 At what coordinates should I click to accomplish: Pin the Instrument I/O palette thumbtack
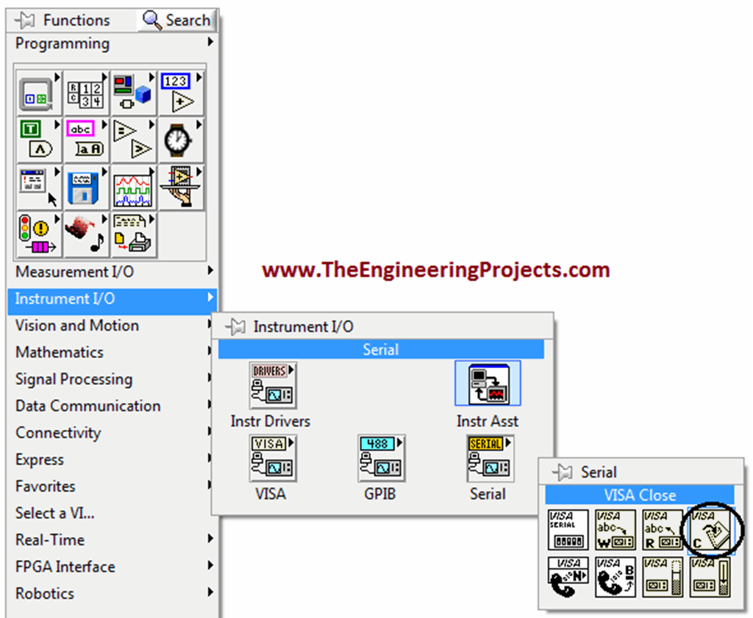click(237, 326)
